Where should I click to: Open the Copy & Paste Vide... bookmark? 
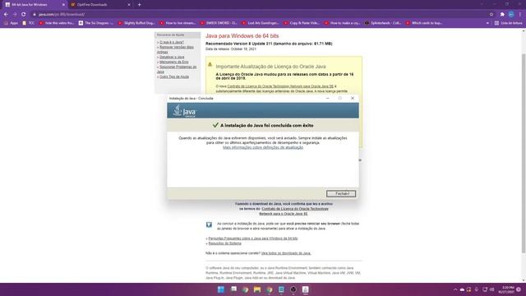(302, 23)
